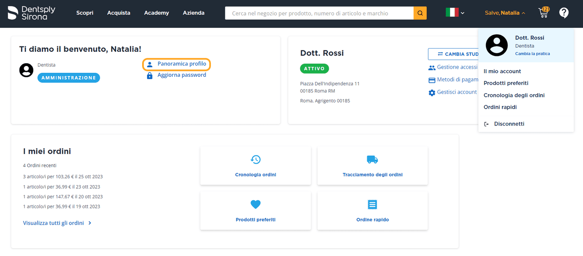Expand the Italian flag language dropdown
583x256 pixels.
[455, 13]
